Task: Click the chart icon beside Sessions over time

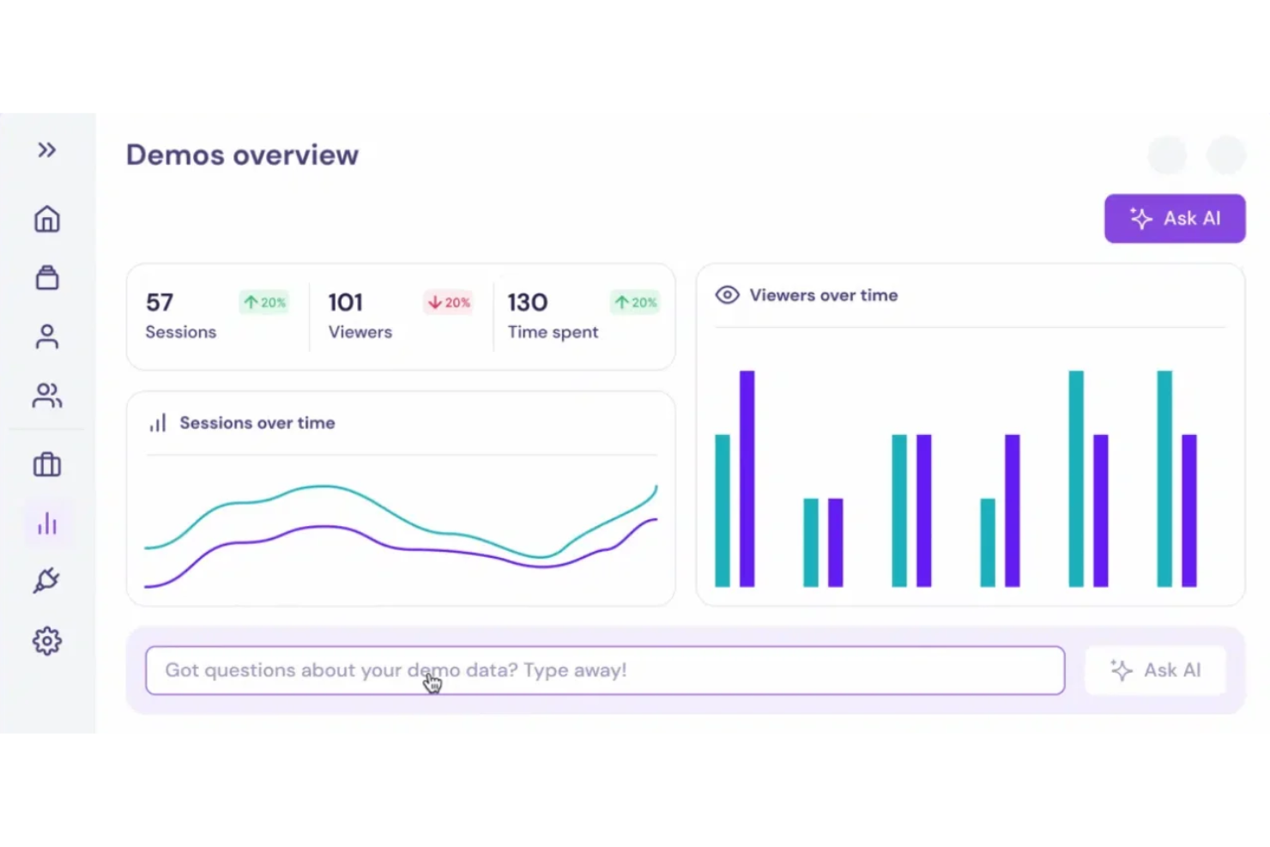Action: [x=158, y=422]
